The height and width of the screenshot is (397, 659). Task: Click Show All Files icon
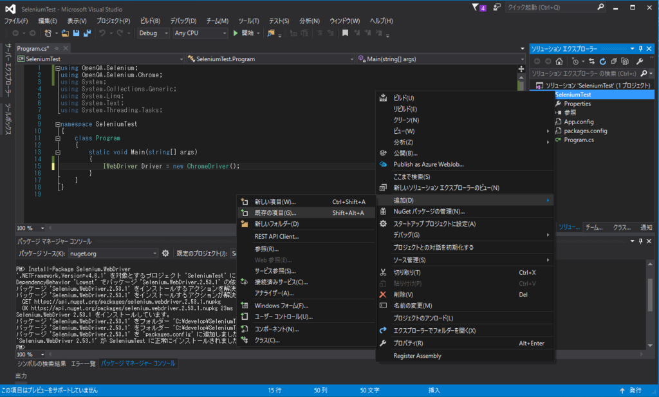tap(625, 61)
